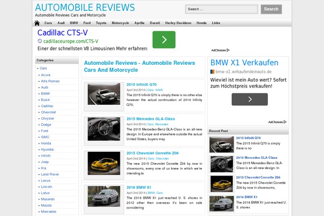Click the favicon next to bmw-x1.wirkaufendeinauto.de
The width and height of the screenshot is (324, 216).
(x=212, y=72)
